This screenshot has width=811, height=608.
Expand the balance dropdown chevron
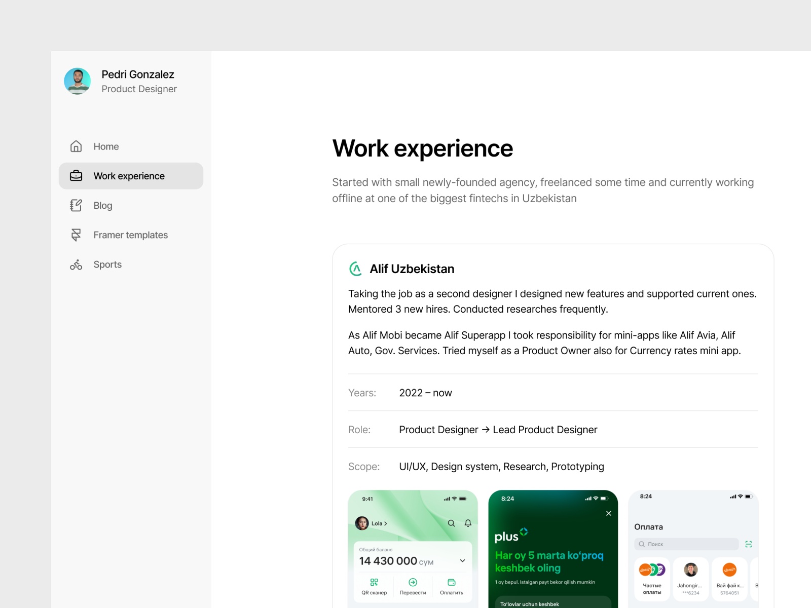(462, 560)
